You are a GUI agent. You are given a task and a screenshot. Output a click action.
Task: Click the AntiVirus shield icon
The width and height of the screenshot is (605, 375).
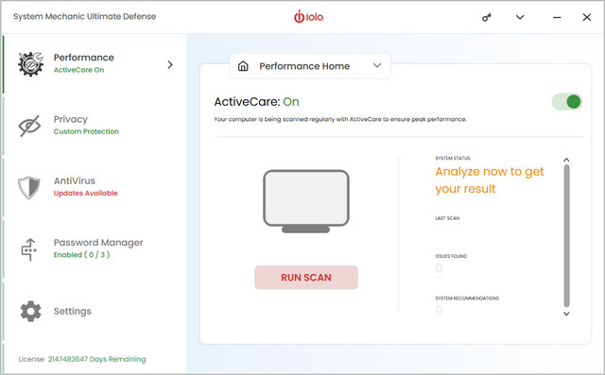point(29,188)
